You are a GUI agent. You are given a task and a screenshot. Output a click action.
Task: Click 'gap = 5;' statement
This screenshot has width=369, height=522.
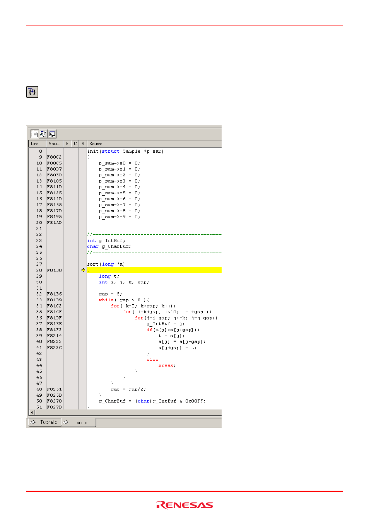[111, 294]
